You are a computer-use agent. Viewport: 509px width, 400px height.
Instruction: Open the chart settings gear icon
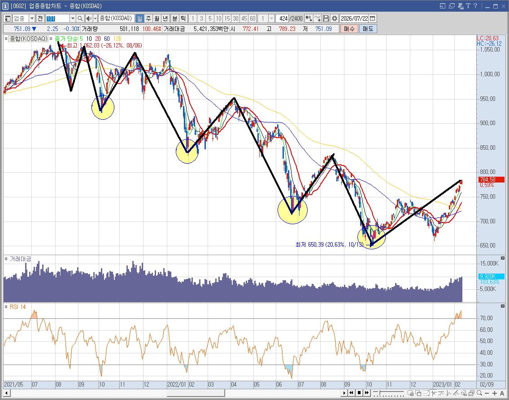tap(335, 18)
